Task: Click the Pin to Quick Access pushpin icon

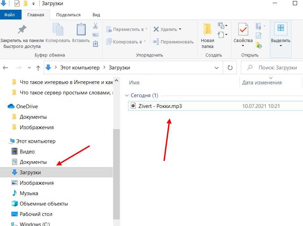Action: [22, 29]
